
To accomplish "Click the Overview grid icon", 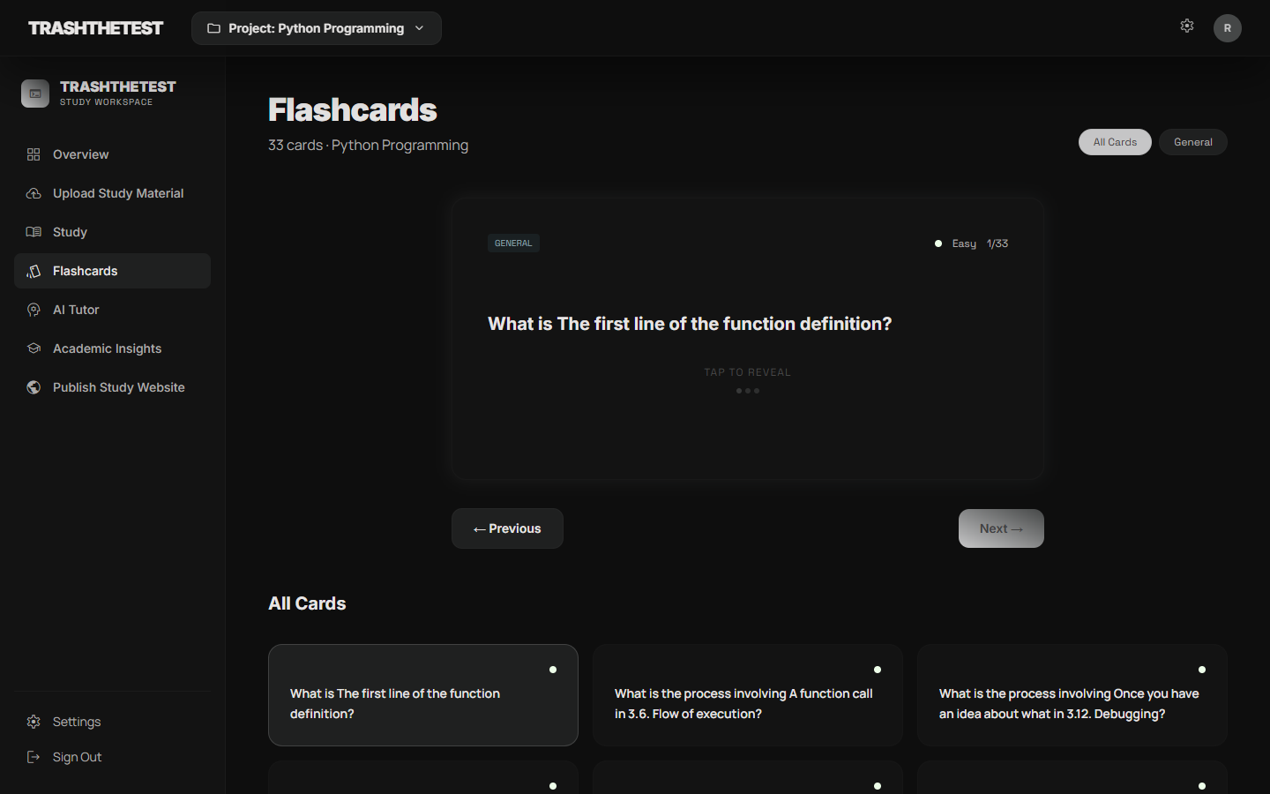I will point(34,154).
